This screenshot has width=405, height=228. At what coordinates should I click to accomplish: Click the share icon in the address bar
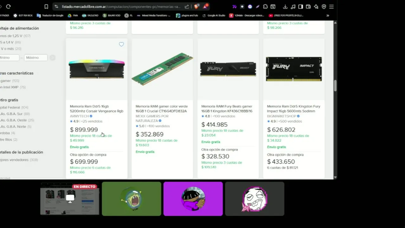187,6
